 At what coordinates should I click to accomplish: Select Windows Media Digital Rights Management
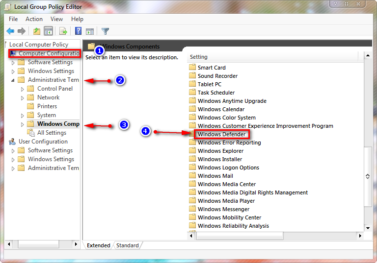click(x=253, y=192)
